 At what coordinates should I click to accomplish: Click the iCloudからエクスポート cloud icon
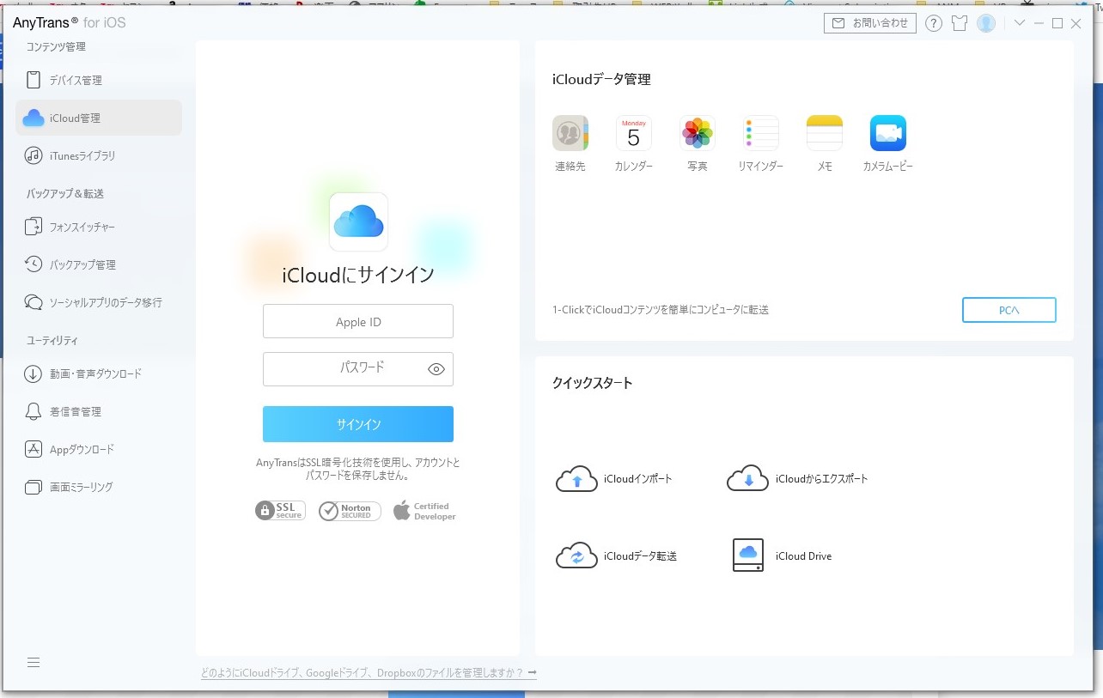(x=748, y=479)
